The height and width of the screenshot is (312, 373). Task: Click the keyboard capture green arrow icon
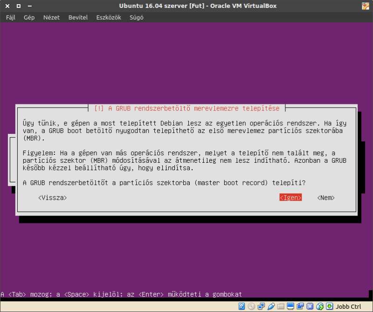click(330, 306)
